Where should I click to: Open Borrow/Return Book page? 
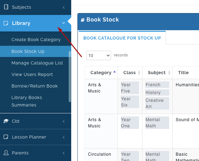[35, 86]
